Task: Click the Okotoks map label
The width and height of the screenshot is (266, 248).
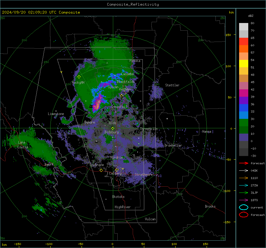Action: (118, 196)
